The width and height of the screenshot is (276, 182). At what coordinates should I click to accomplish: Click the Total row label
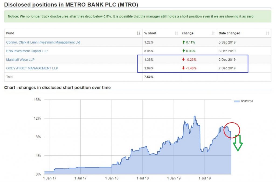(10, 77)
